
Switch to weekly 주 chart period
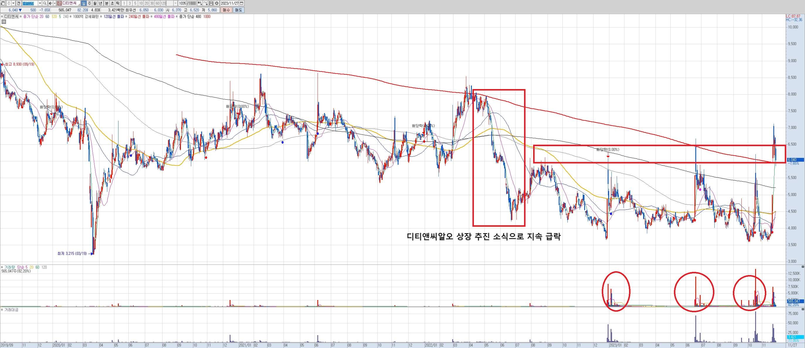[90, 4]
